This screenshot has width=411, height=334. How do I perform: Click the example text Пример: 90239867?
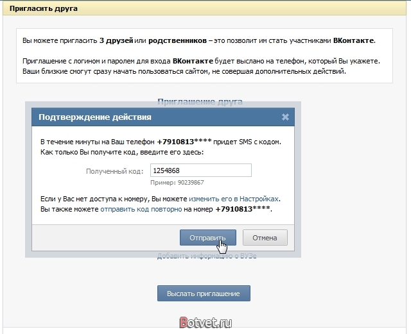click(x=177, y=183)
